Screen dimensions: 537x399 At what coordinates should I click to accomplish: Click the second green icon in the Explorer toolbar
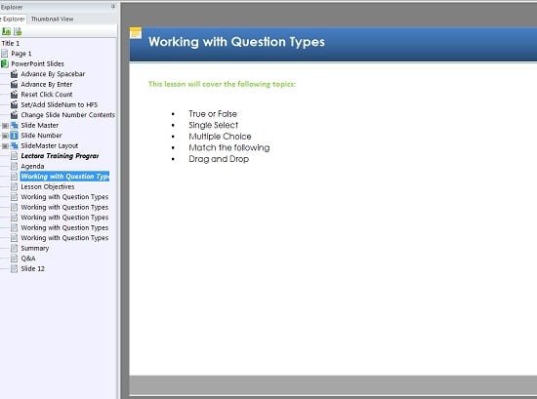[18, 31]
